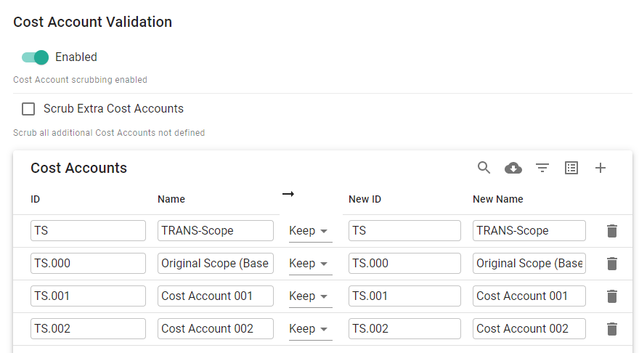Click New Name field TRANS-Scope
This screenshot has width=639, height=353.
(529, 231)
